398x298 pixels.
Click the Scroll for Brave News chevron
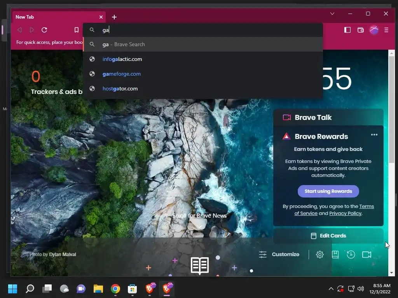click(199, 226)
